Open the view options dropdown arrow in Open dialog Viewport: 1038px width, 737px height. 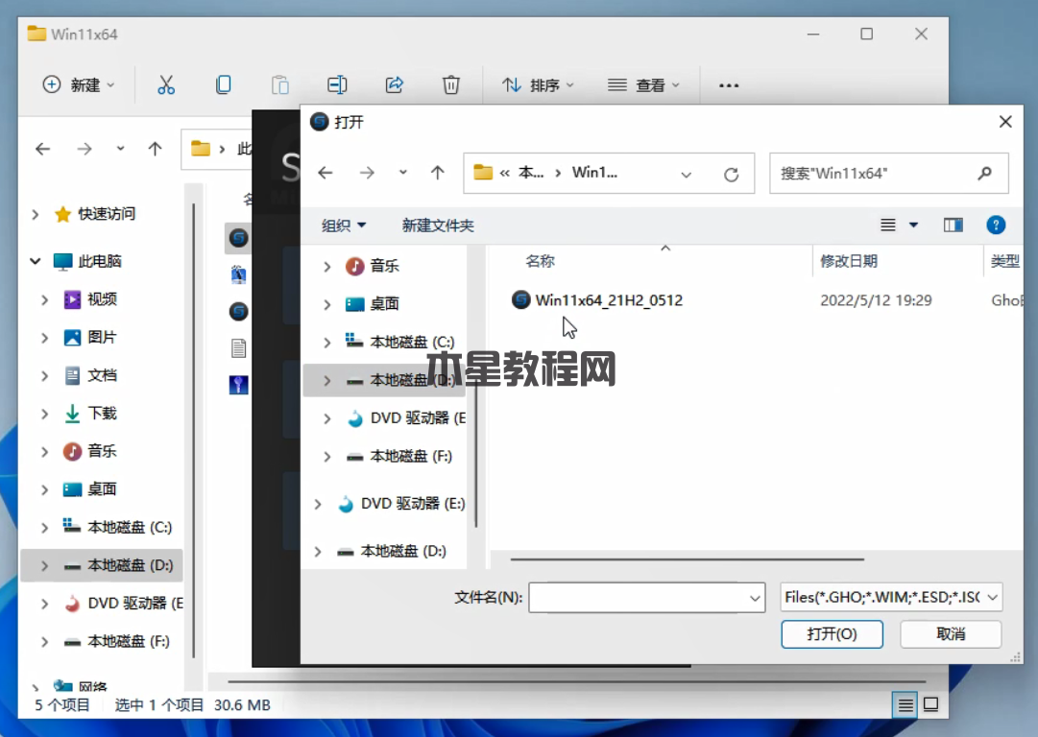(x=913, y=226)
